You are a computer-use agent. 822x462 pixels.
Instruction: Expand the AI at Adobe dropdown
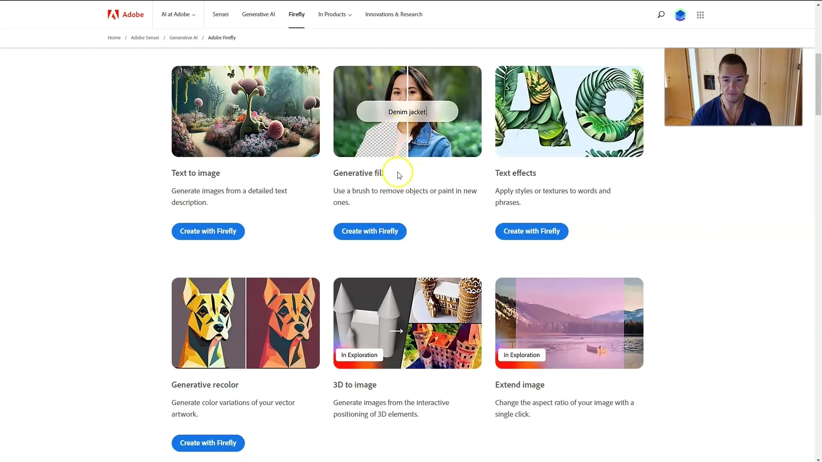click(177, 14)
